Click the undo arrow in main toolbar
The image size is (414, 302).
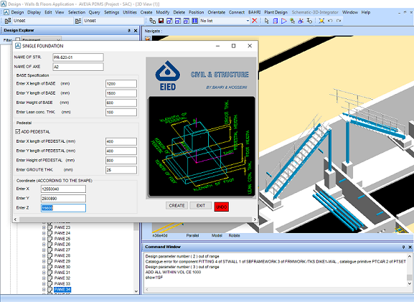click(x=330, y=21)
